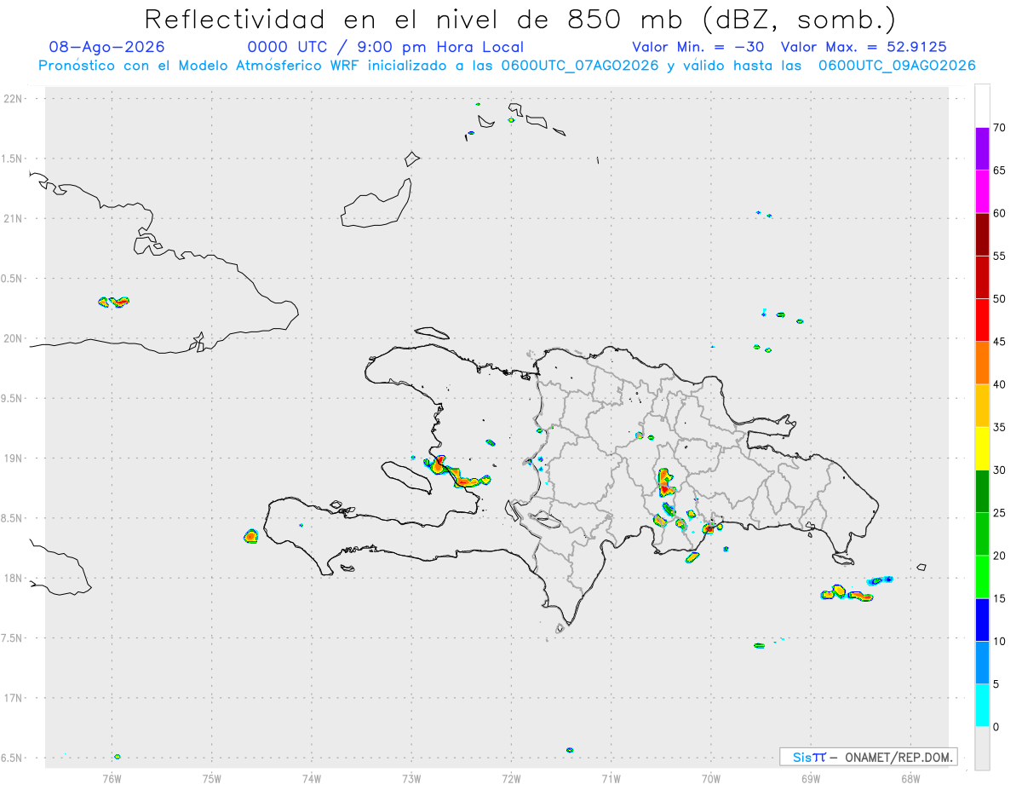
Task: Click the colorbar value label '65'
Action: point(1000,170)
